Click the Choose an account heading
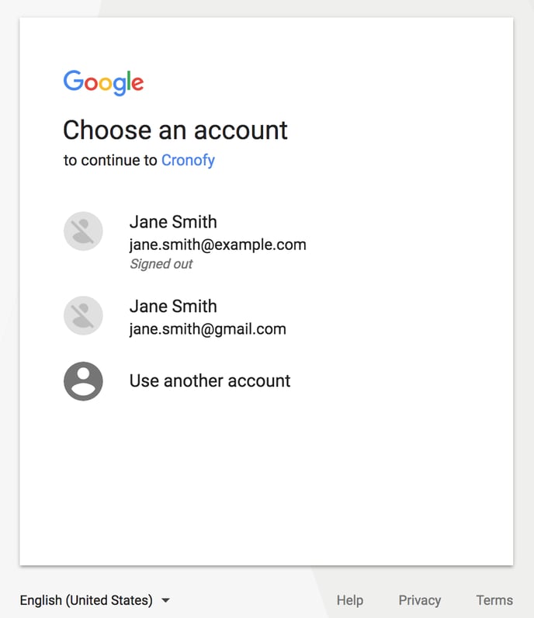The width and height of the screenshot is (534, 618). (175, 130)
